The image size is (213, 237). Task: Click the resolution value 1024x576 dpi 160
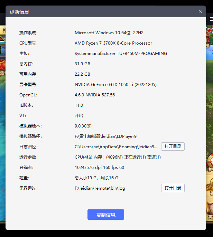(99, 168)
